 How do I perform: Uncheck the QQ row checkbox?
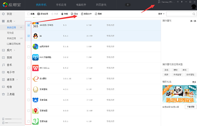coord(29,36)
